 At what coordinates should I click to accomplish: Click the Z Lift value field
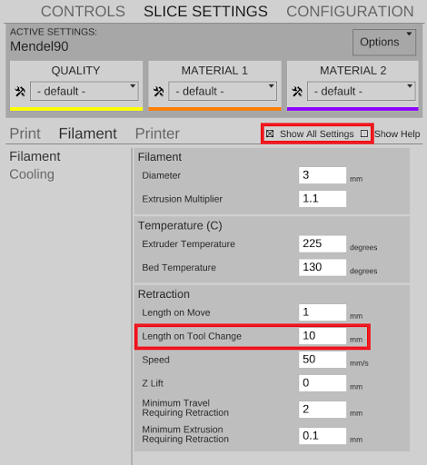coord(323,383)
